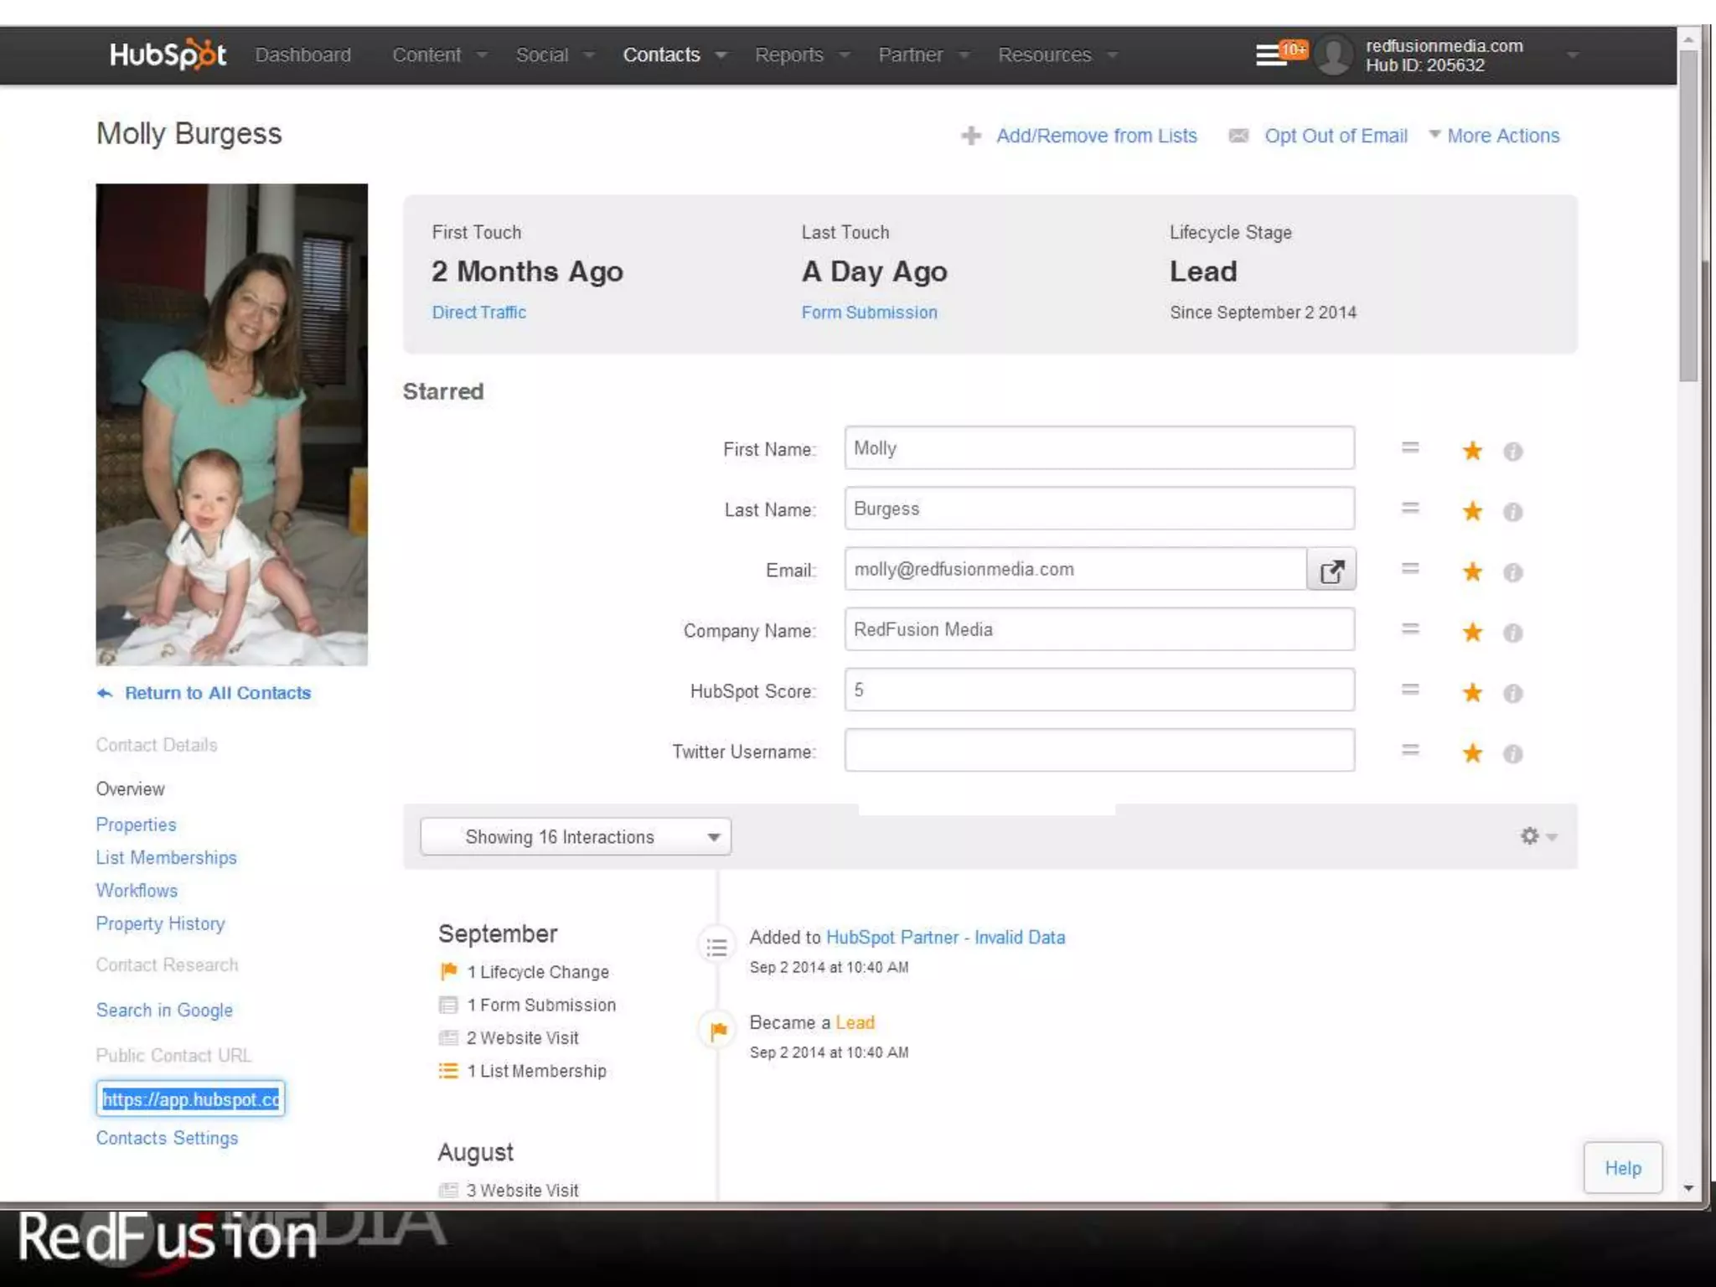Click the Twitter Username input field
The height and width of the screenshot is (1287, 1716).
click(x=1098, y=751)
